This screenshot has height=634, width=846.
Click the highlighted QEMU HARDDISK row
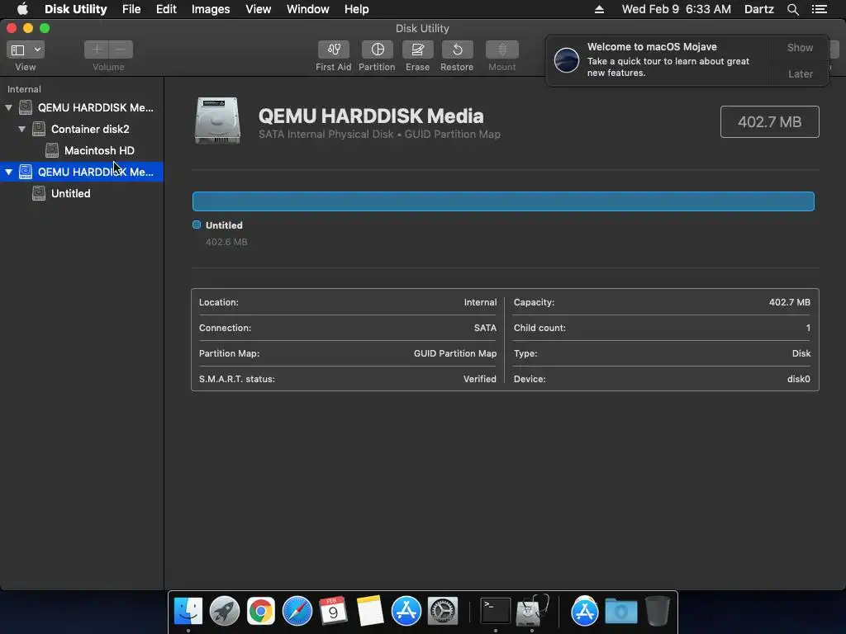(x=82, y=172)
